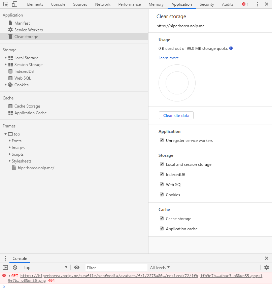Screen dimensions: 272x298
Task: Click the console settings gear icon
Action: point(267,267)
